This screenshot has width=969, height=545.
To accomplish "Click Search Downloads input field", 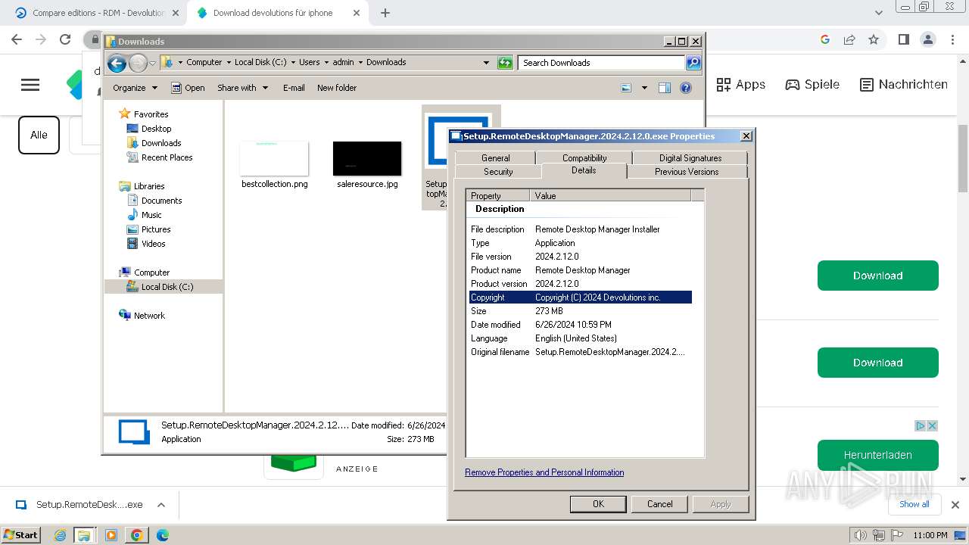I will click(x=602, y=63).
